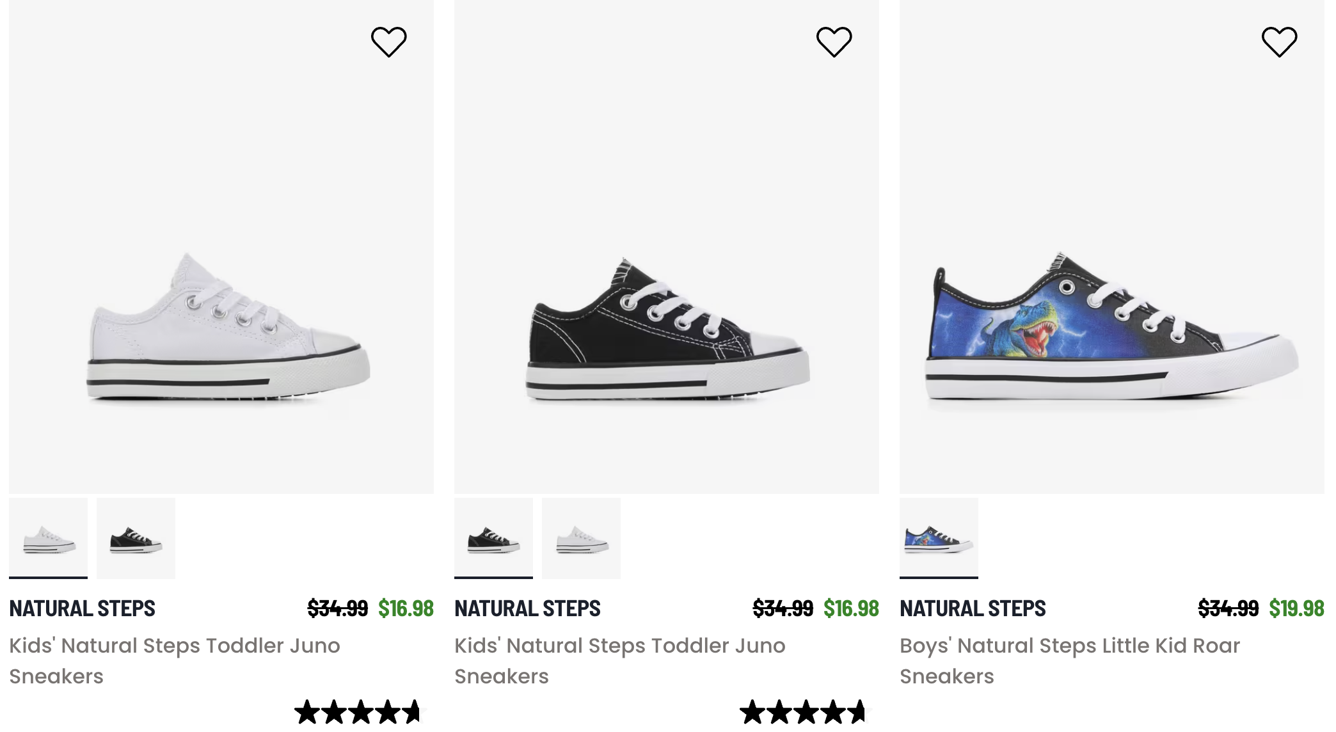
Task: Select the white thumbnail under first product
Action: tap(48, 537)
